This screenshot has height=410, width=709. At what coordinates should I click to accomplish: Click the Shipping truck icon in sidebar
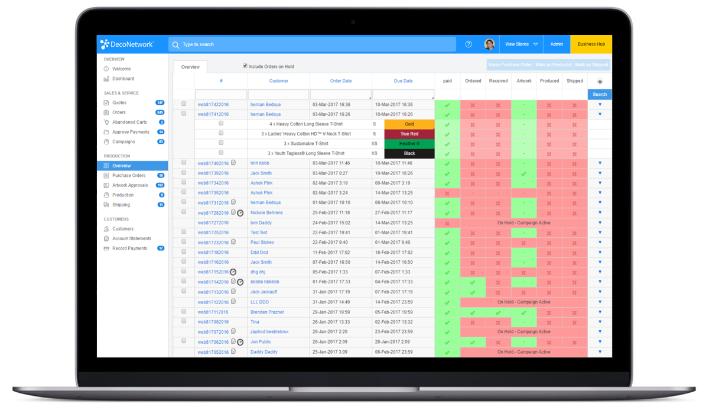point(106,205)
